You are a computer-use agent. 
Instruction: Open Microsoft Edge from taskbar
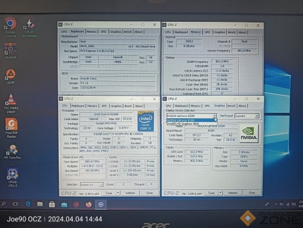click(28, 204)
